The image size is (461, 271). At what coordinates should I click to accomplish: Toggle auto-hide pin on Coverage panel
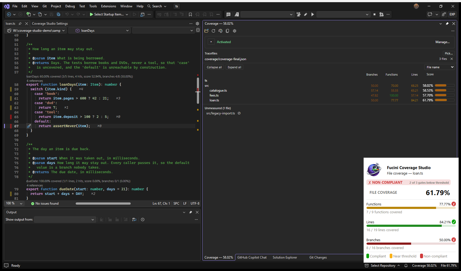(x=447, y=24)
